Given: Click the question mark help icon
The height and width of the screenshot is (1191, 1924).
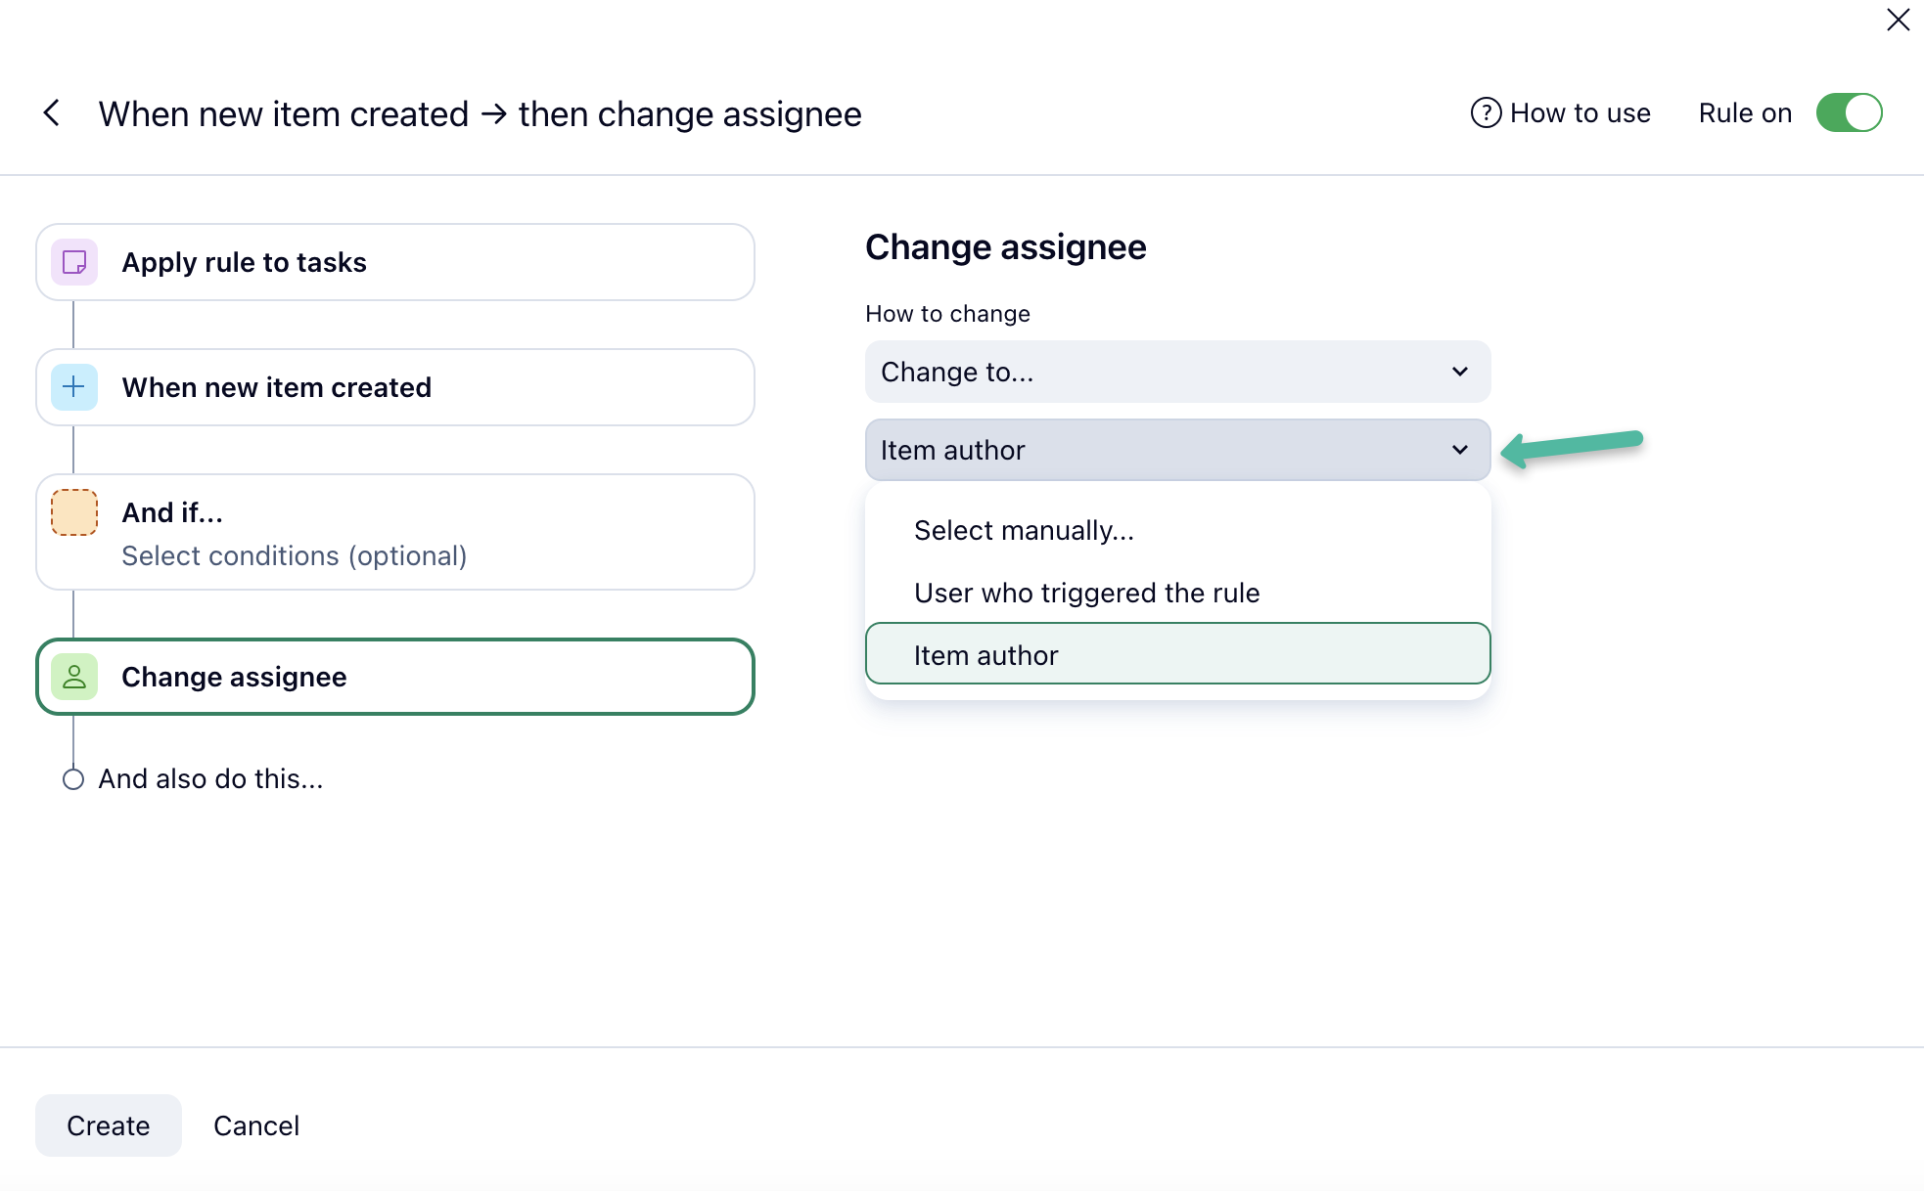Looking at the screenshot, I should pos(1486,113).
